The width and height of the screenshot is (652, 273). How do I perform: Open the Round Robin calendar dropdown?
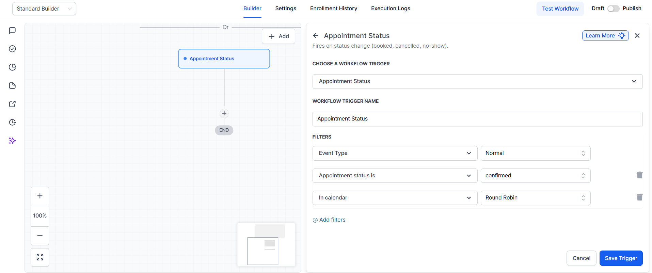(x=535, y=198)
